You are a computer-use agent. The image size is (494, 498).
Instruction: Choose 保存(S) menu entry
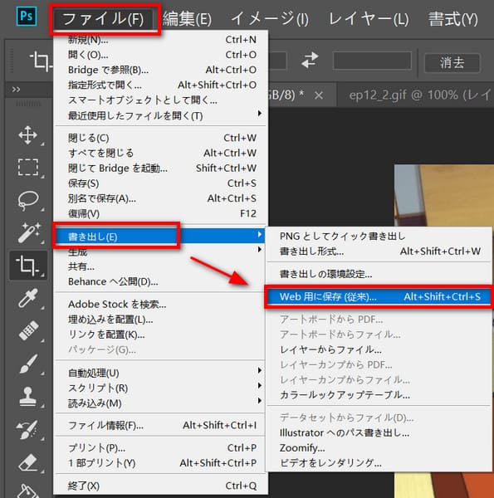pyautogui.click(x=162, y=183)
